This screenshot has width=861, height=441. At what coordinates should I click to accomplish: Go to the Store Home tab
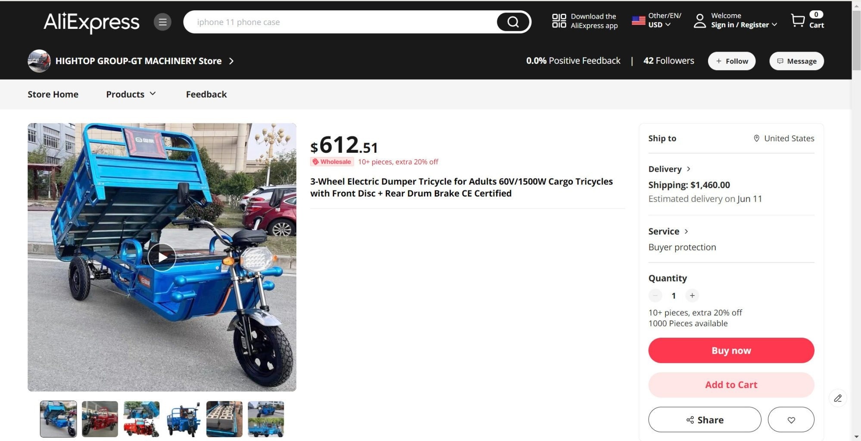[x=53, y=94]
